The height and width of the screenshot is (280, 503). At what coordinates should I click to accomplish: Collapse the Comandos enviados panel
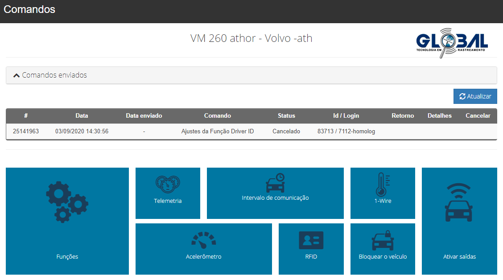[50, 75]
